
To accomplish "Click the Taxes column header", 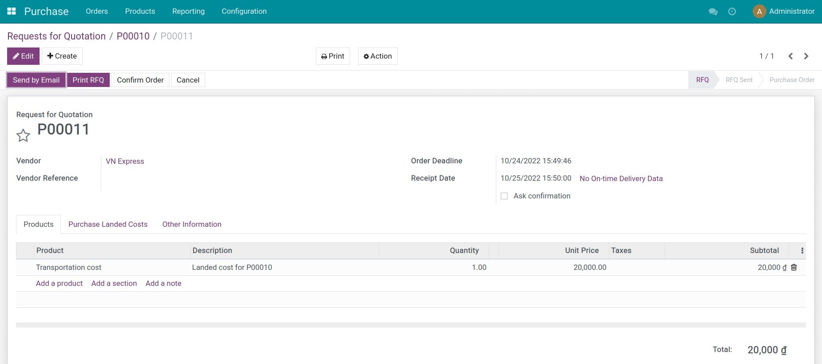I will [637, 250].
